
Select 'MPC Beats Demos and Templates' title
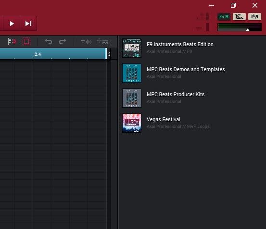[x=186, y=69]
